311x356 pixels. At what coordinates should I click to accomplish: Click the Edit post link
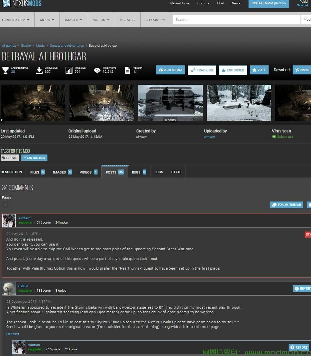13,334
